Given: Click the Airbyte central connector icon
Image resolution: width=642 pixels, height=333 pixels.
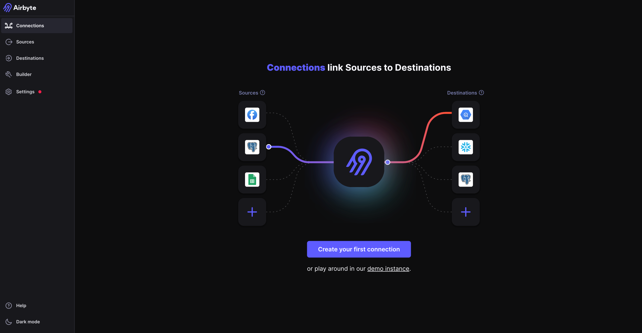Looking at the screenshot, I should [359, 162].
